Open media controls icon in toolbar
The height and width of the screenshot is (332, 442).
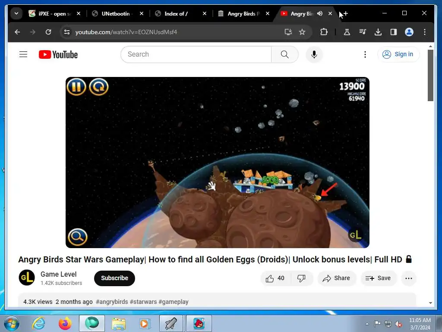pyautogui.click(x=363, y=32)
